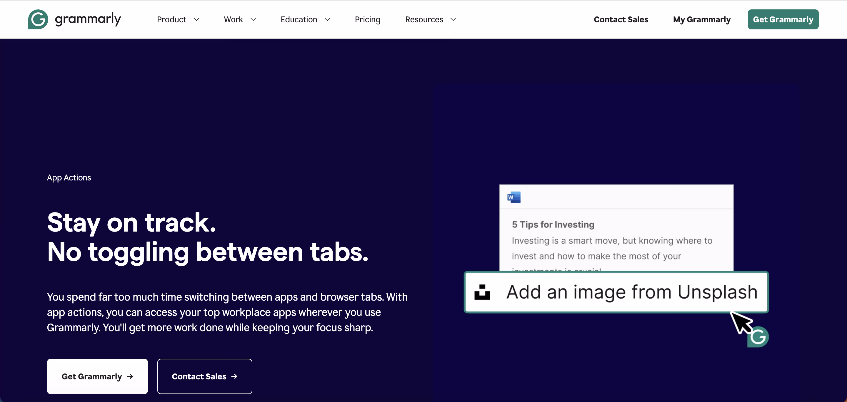Expand the Education dropdown chevron
This screenshot has width=847, height=402.
[x=327, y=20]
